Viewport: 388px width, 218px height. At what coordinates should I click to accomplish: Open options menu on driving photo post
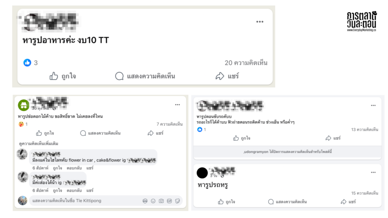(x=373, y=106)
